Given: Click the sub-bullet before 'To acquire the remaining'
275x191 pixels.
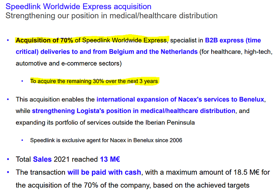Looking at the screenshot, I should (x=22, y=81).
